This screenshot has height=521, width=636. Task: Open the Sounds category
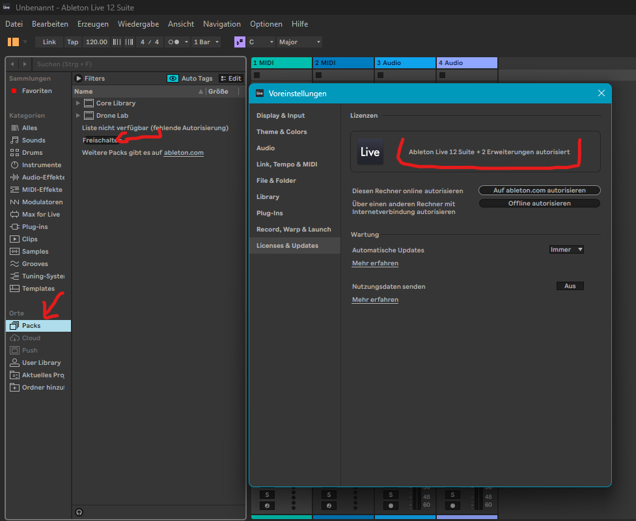point(33,140)
